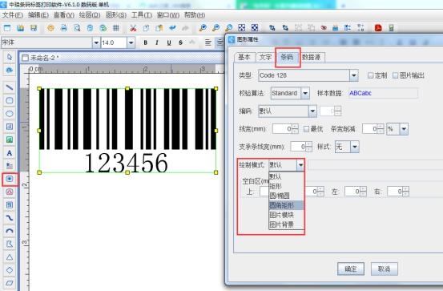Image resolution: width=443 pixels, height=291 pixels.
Task: Open the 条宽削减 percent unit dropdown
Action: coord(404,129)
